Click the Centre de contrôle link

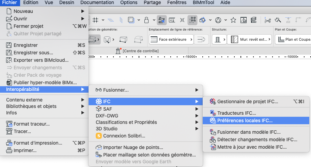click(140, 51)
